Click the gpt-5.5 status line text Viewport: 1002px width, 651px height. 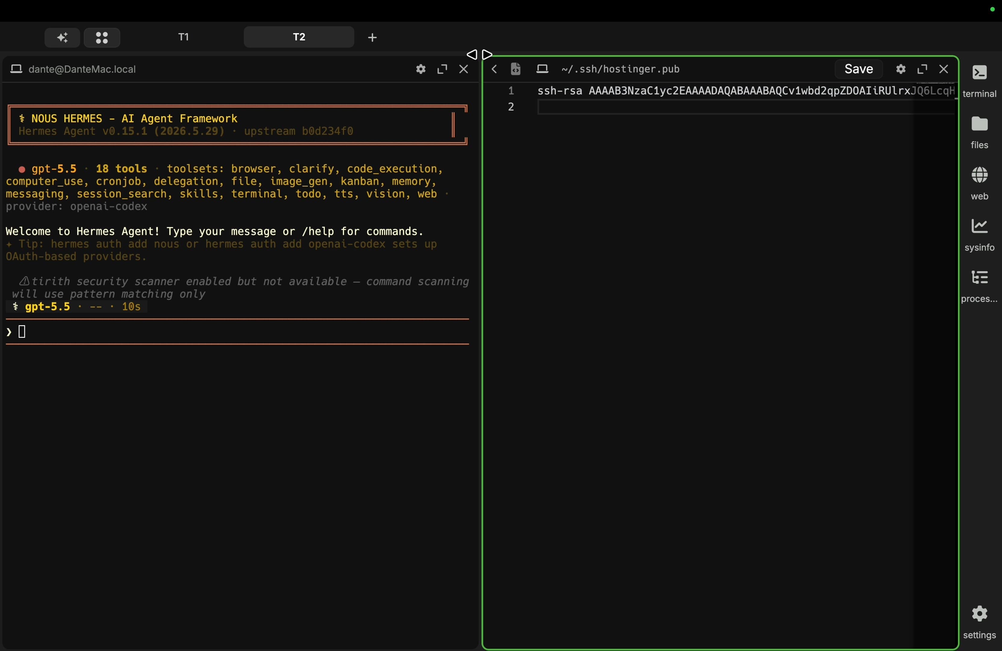[x=77, y=307]
